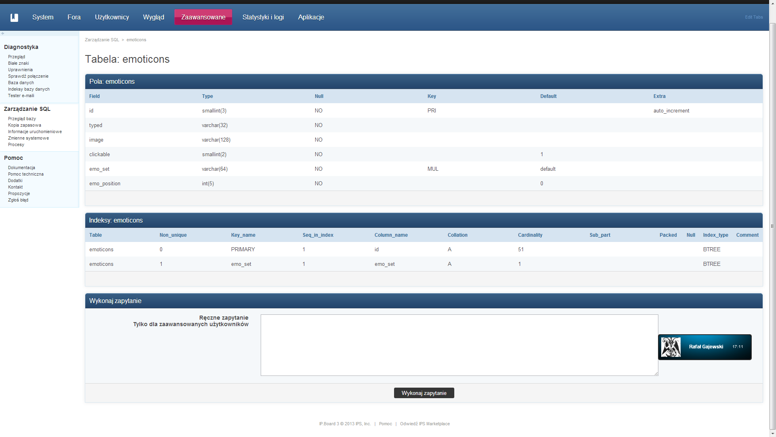The image size is (776, 437).
Task: Open the Użytkownicy tab
Action: pos(112,17)
